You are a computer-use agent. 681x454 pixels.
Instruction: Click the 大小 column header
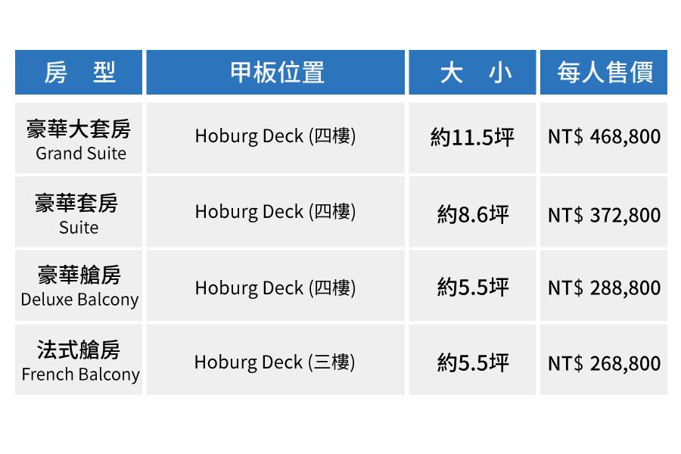click(x=472, y=73)
